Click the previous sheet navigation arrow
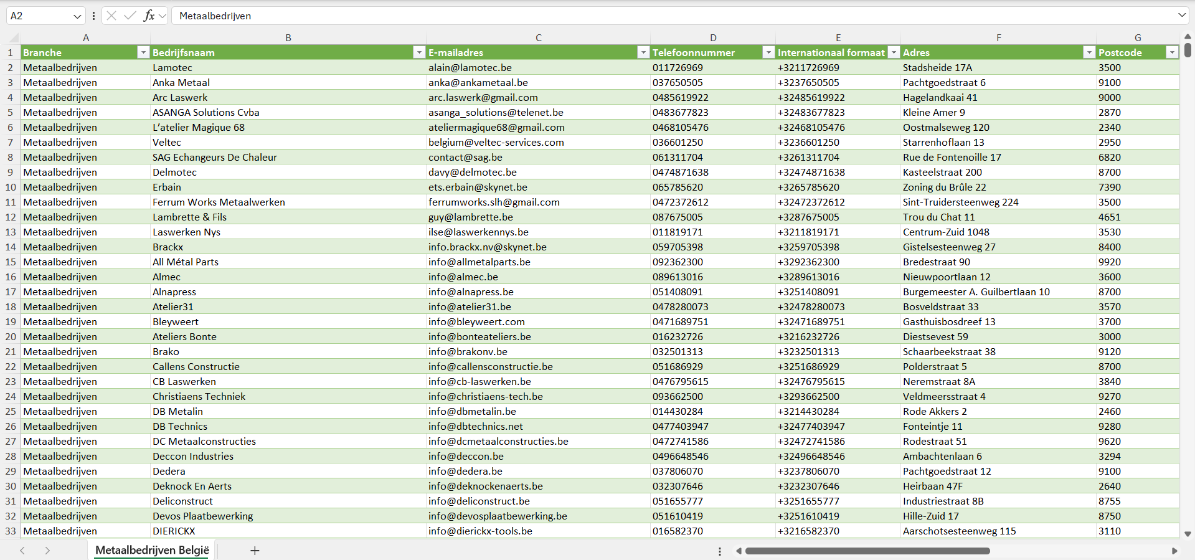1195x560 pixels. pyautogui.click(x=22, y=551)
